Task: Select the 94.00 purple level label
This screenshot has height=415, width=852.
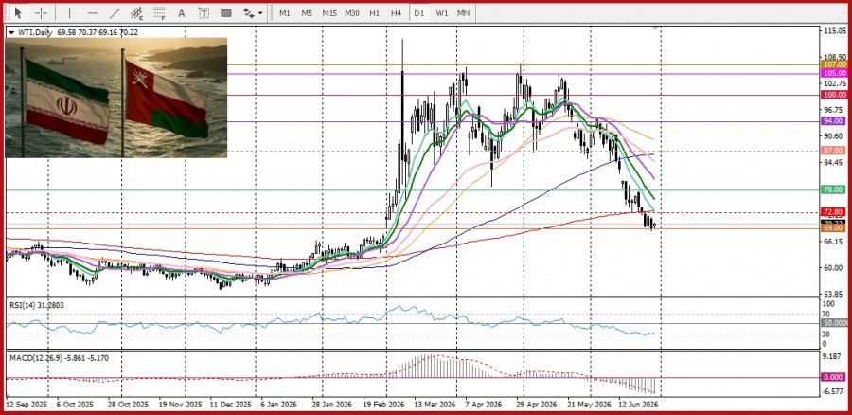Action: click(835, 120)
